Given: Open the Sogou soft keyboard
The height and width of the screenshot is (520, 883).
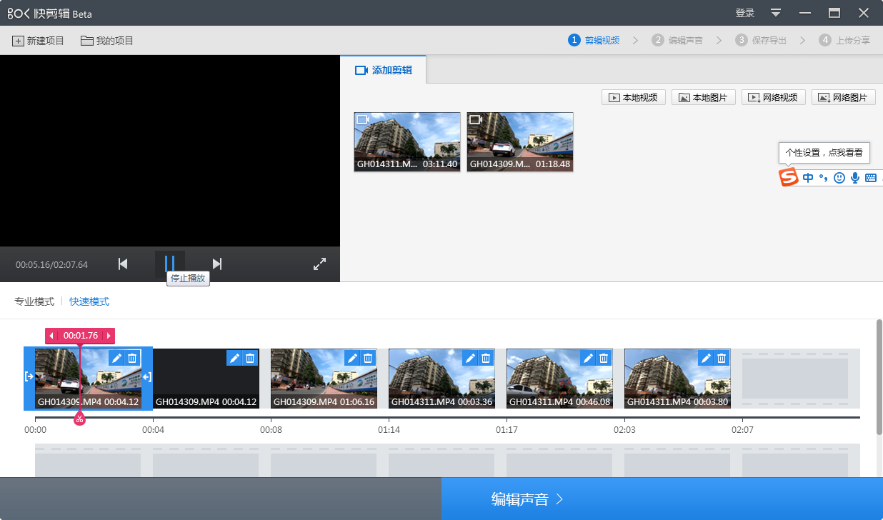Looking at the screenshot, I should 870,178.
